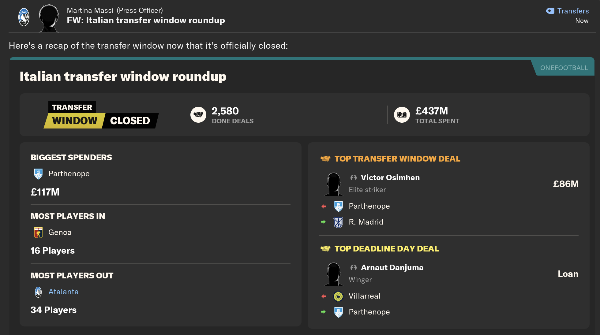600x335 pixels.
Task: Click Parthenope under Top Deadline Day Deal
Action: (x=369, y=312)
